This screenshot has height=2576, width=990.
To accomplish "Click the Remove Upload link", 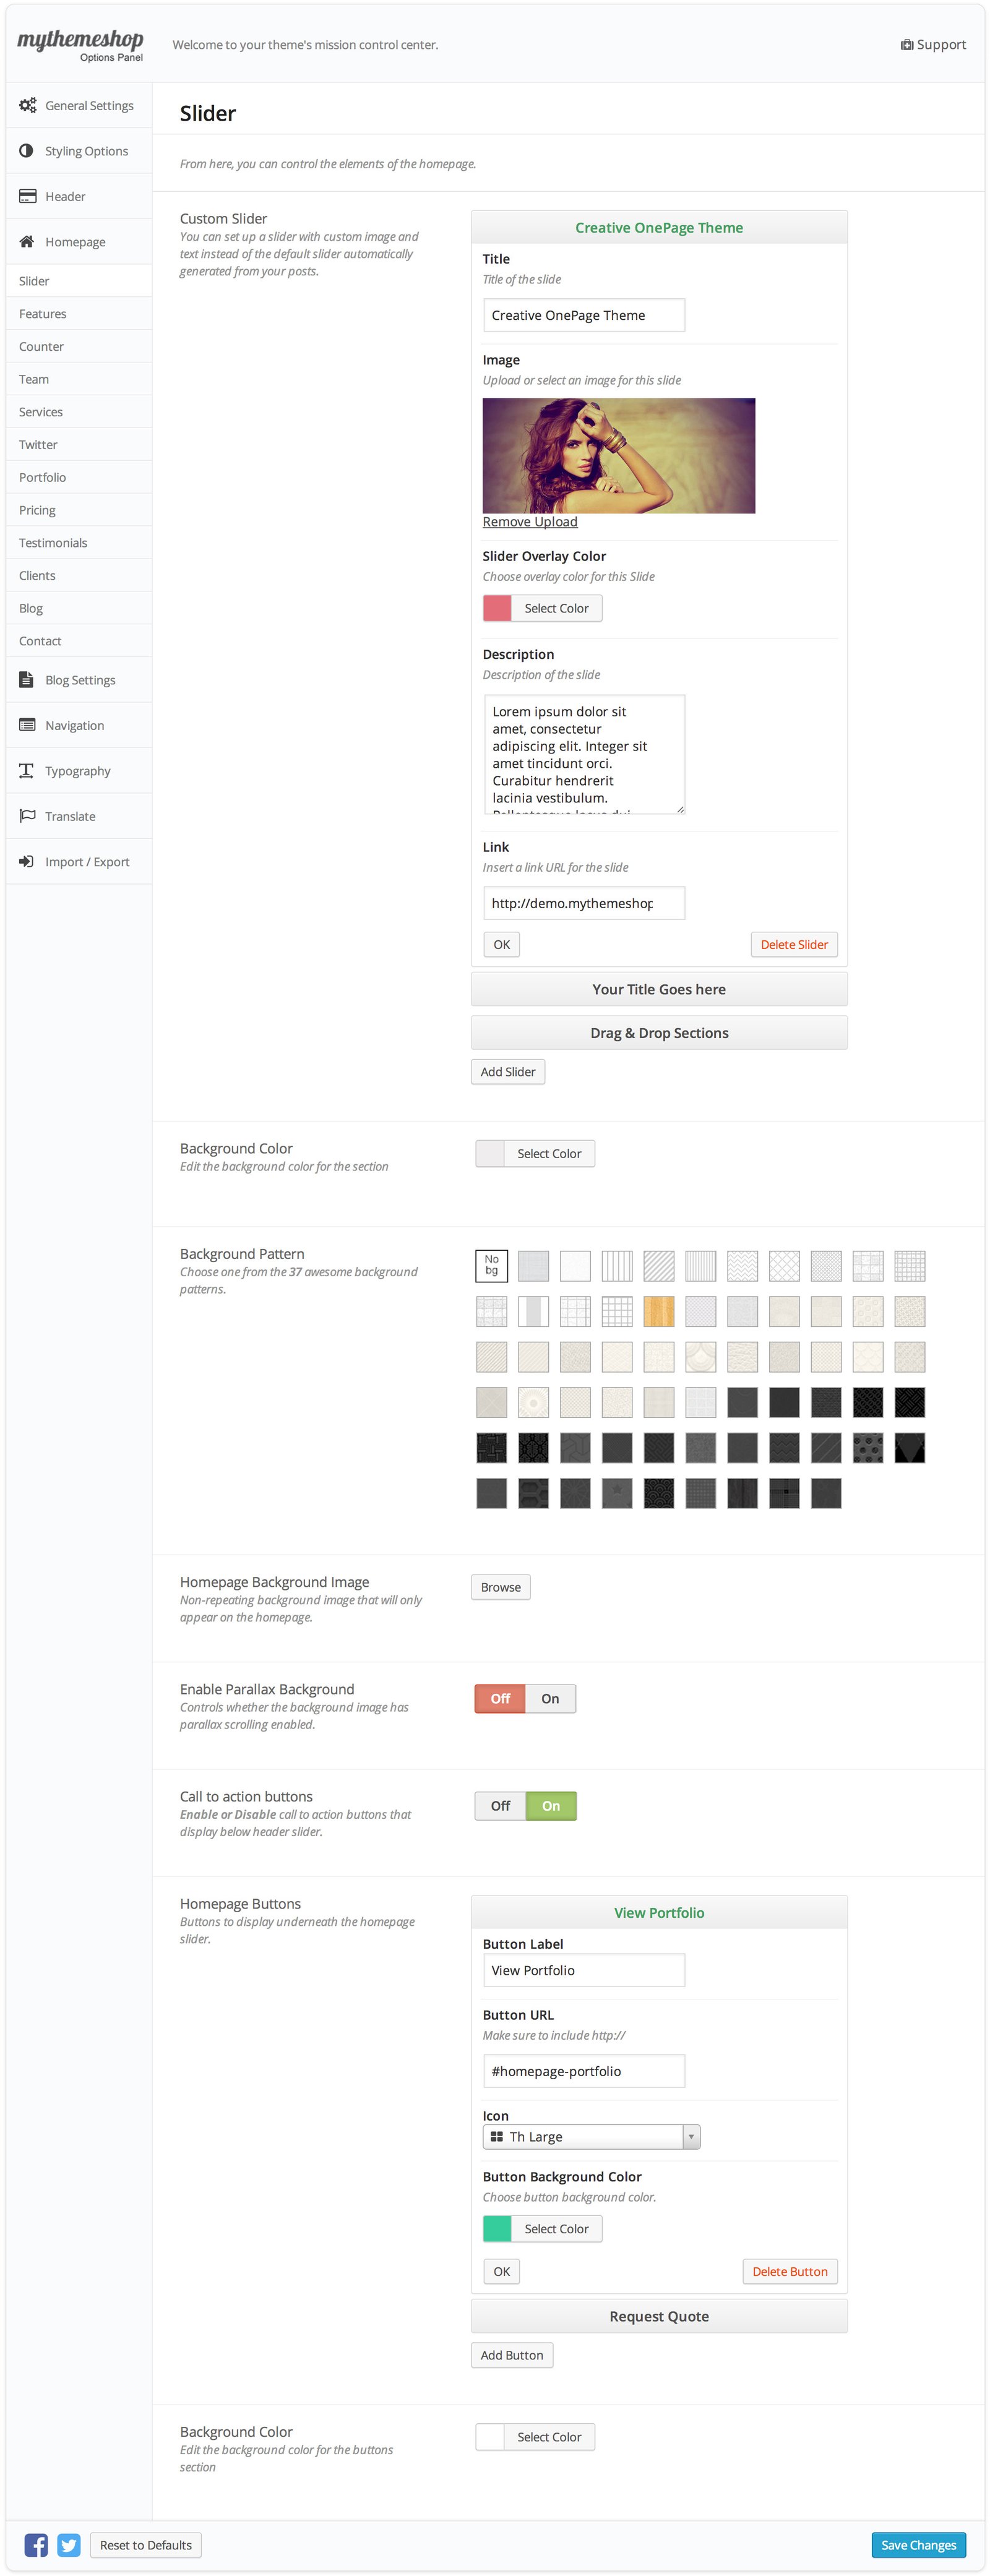I will (530, 522).
